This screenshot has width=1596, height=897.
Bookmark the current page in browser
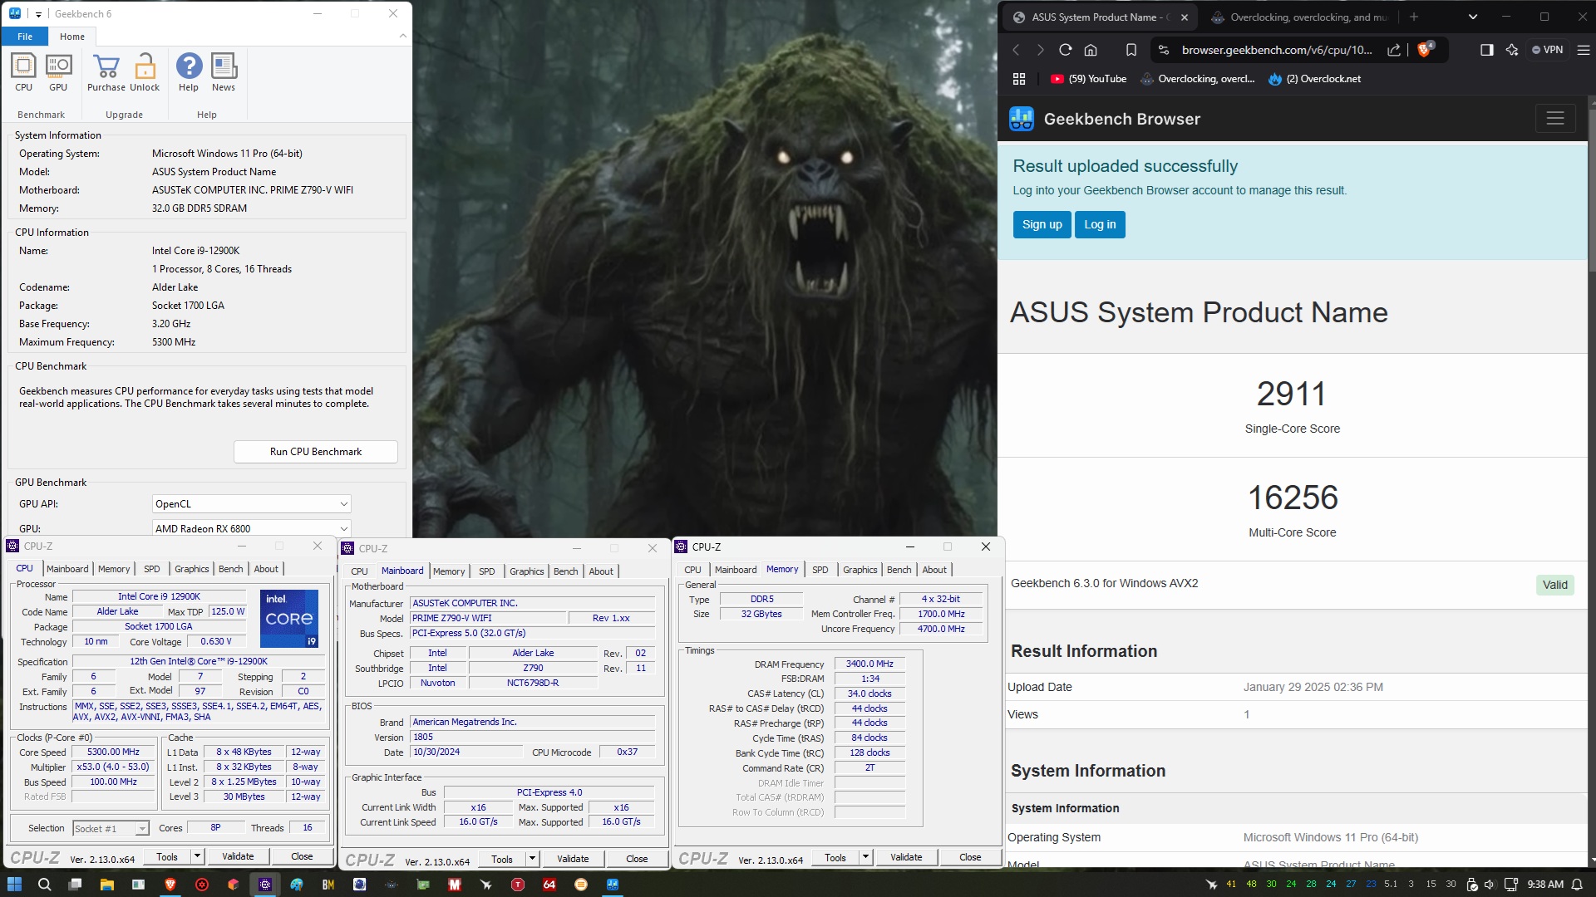pos(1131,50)
